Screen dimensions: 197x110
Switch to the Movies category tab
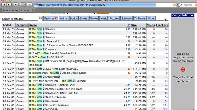point(94,18)
